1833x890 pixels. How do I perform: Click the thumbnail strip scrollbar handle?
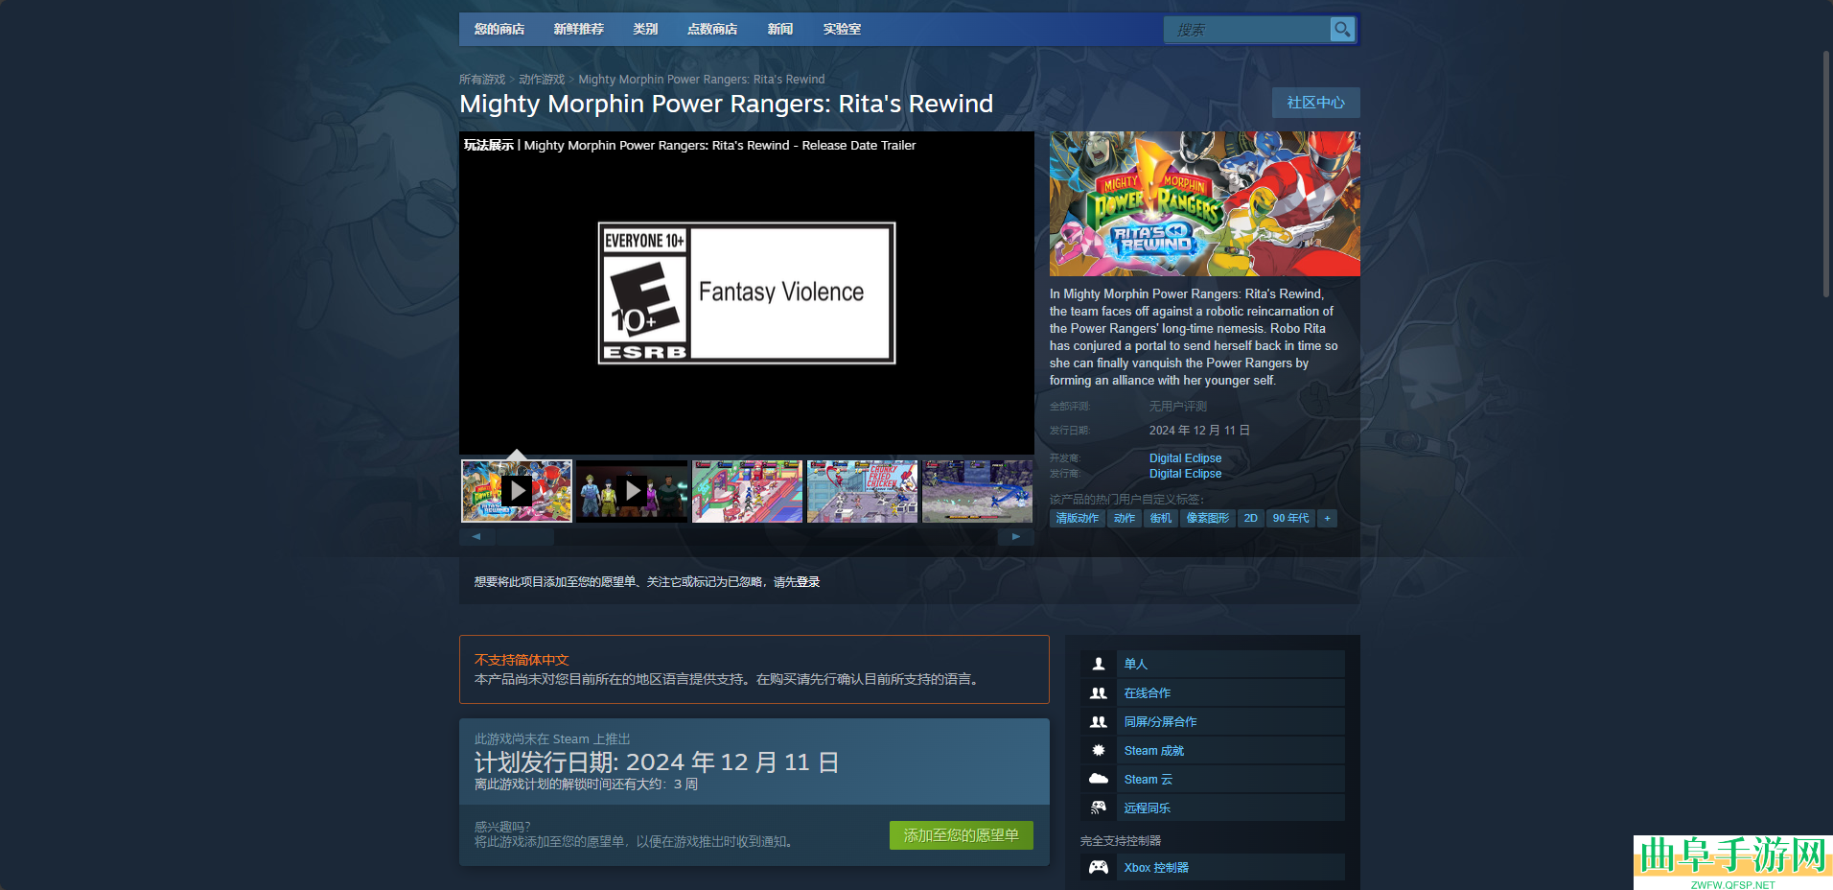click(524, 537)
